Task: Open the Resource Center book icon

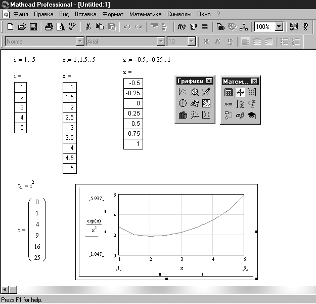Action: coord(294,27)
